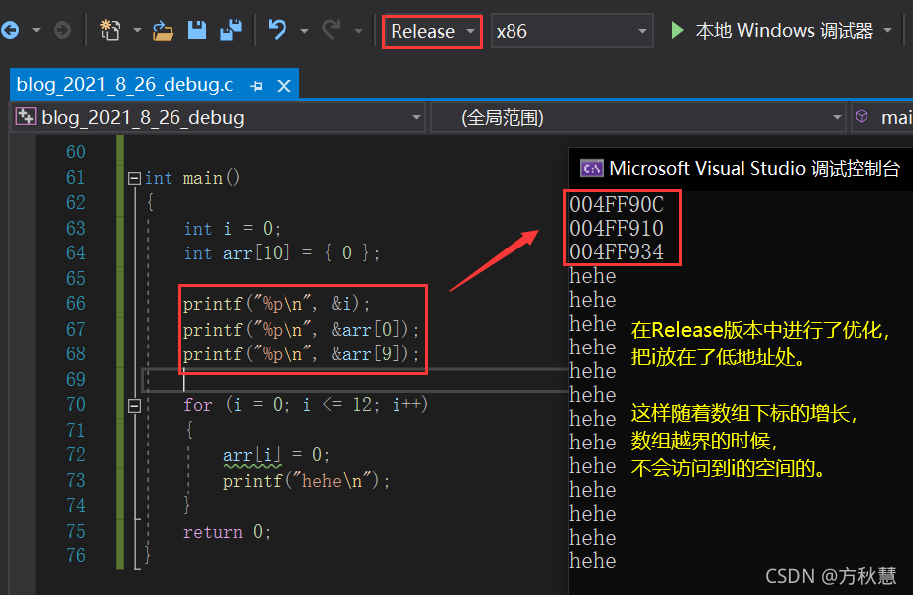Screen dimensions: 913x595
Task: Expand the debugger target dropdown arrow
Action: click(887, 30)
